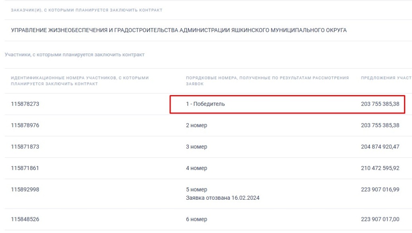The image size is (412, 233).
Task: Click the offer amount 204 874 920,47
Action: 380,147
